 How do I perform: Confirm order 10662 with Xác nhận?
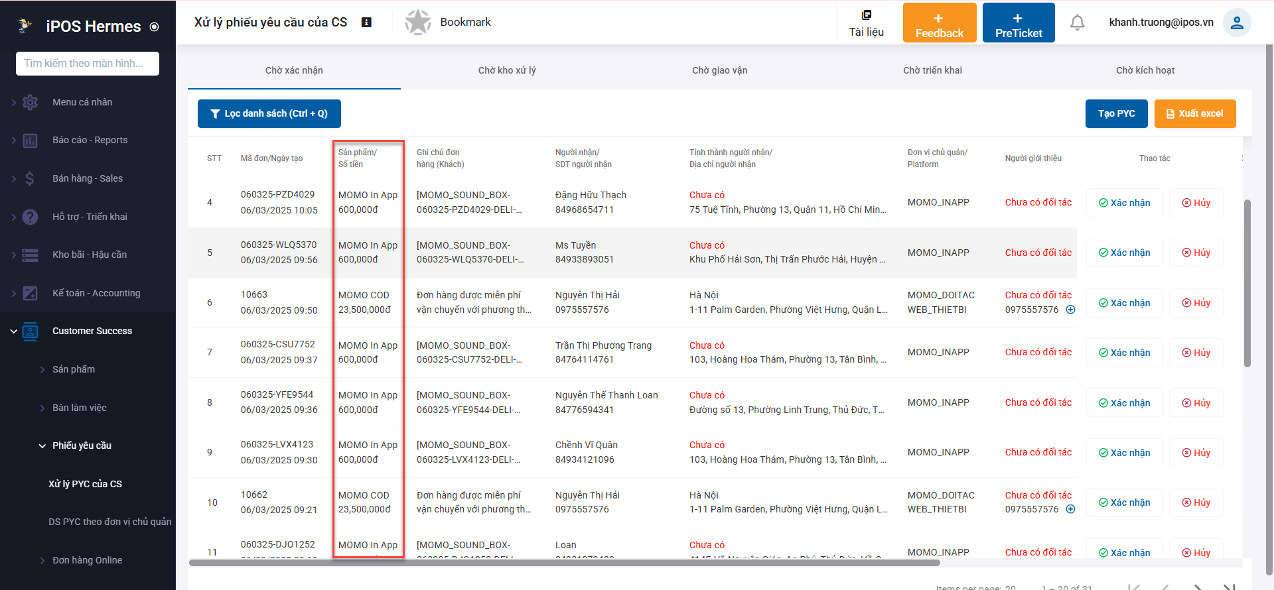[x=1125, y=502]
